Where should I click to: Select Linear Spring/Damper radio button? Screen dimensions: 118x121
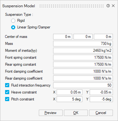(13, 27)
